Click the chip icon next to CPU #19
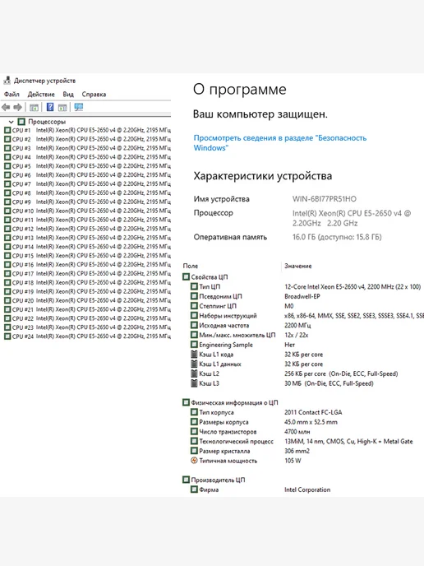 [7, 291]
